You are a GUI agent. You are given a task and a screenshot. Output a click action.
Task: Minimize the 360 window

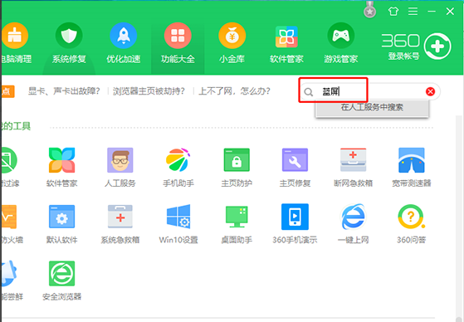(x=432, y=12)
